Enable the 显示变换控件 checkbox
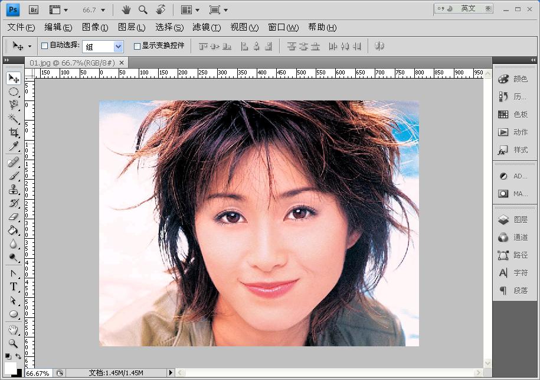 (137, 46)
